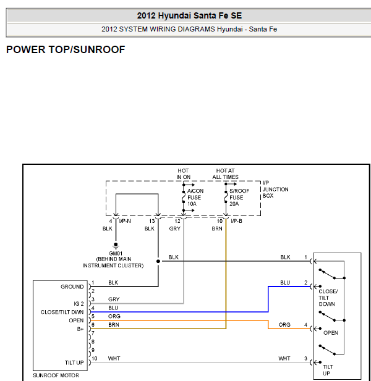Image resolution: width=371 pixels, height=381 pixels.
Task: Click the 'ORG' label at switch pin 4
Action: tap(284, 325)
